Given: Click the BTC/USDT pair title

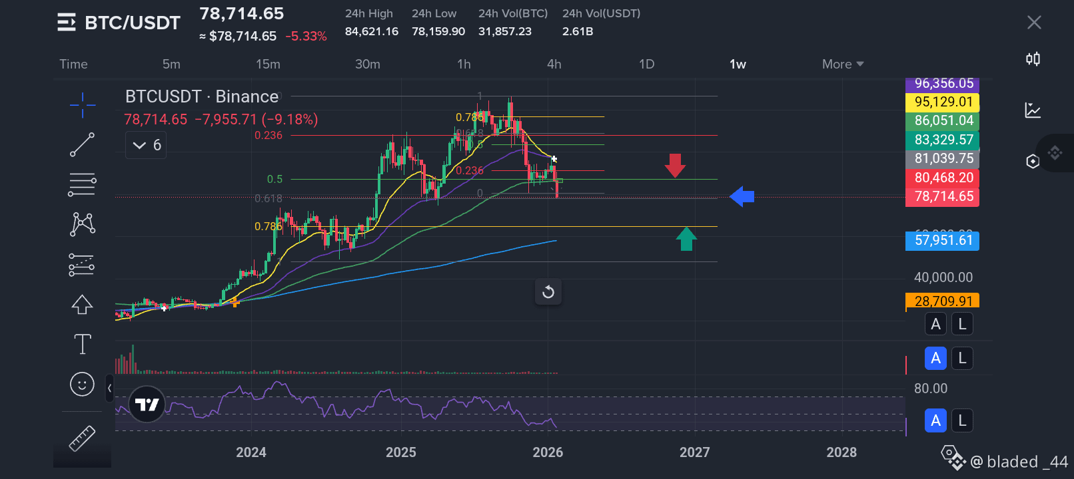Looking at the screenshot, I should pyautogui.click(x=133, y=23).
